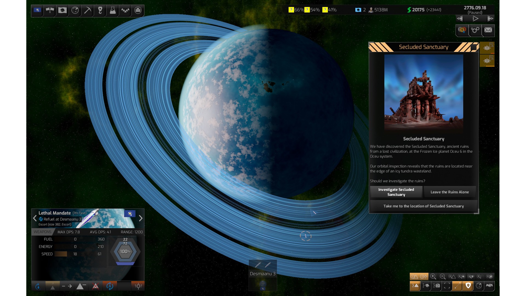The width and height of the screenshot is (526, 296).
Task: Toggle the travel path lines overlay
Action: 457,286
